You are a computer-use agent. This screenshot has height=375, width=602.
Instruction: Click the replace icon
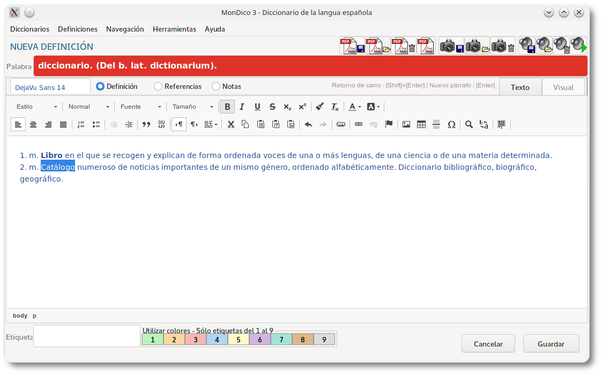pyautogui.click(x=484, y=124)
